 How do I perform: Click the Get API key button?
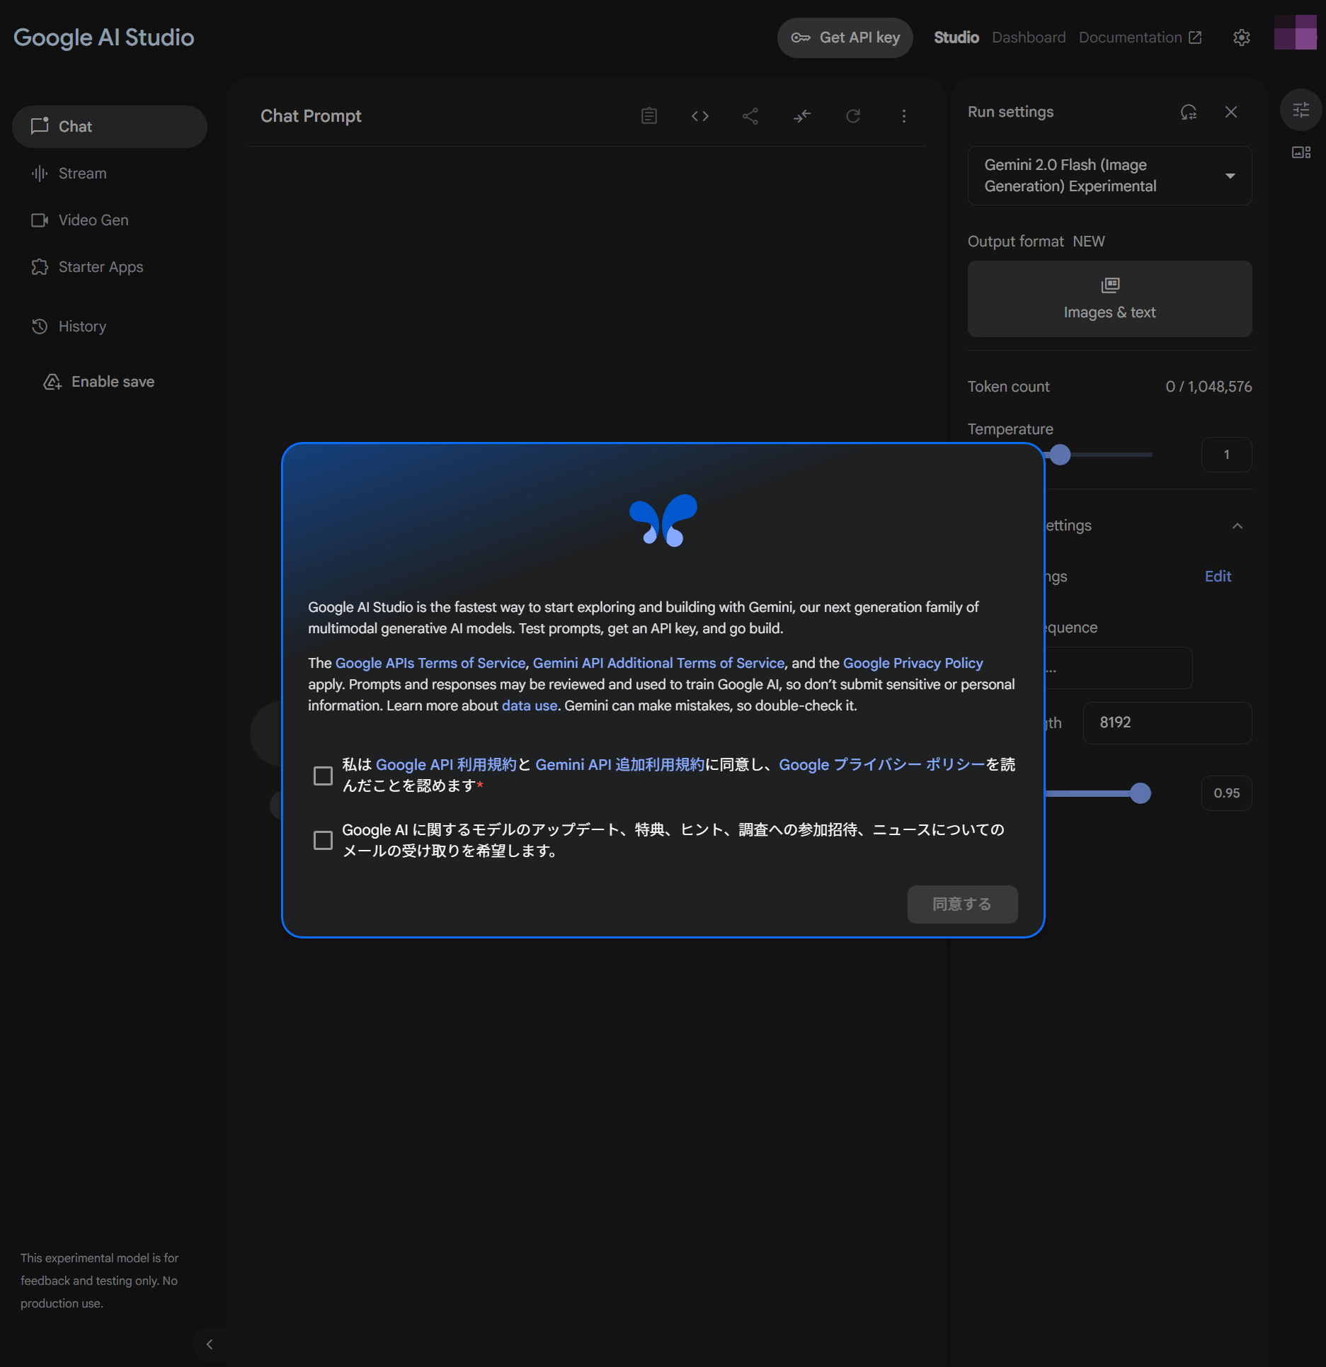(x=845, y=38)
